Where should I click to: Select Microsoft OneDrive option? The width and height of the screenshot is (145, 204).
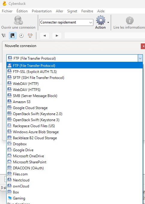point(75,156)
